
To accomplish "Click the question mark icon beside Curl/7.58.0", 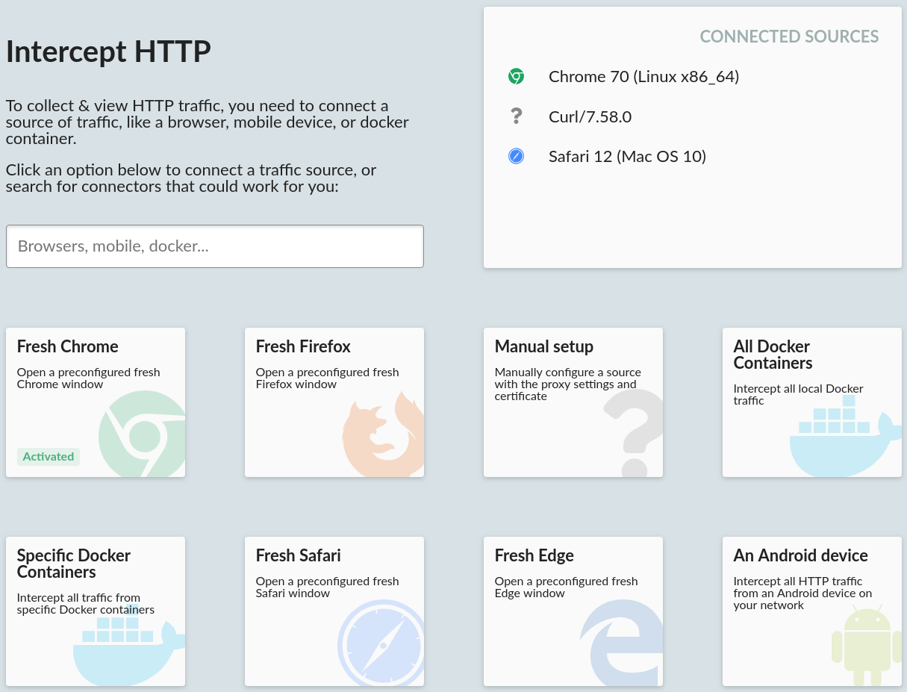I will 516,116.
